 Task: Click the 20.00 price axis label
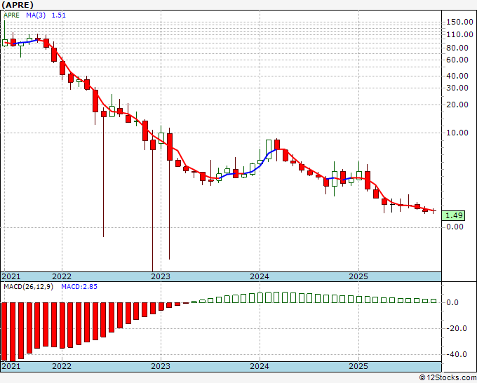tap(457, 105)
